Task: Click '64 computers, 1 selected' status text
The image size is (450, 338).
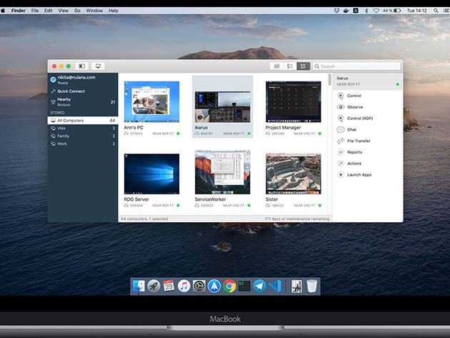Action: (x=144, y=219)
